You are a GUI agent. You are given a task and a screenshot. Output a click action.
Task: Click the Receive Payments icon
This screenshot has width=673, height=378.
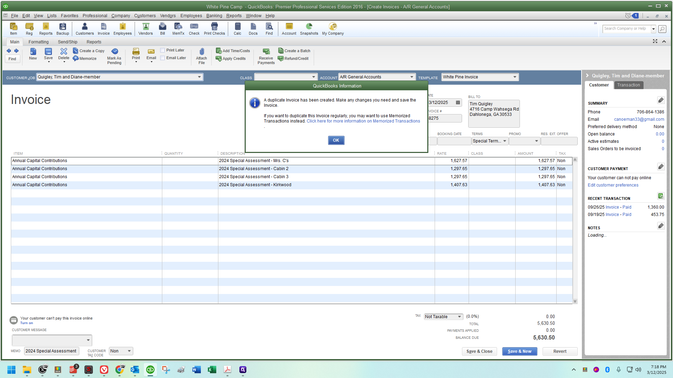pyautogui.click(x=266, y=56)
